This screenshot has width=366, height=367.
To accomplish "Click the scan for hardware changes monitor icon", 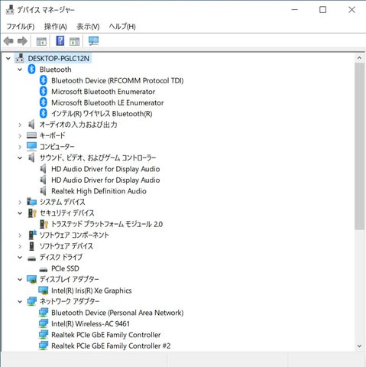I will [x=93, y=41].
